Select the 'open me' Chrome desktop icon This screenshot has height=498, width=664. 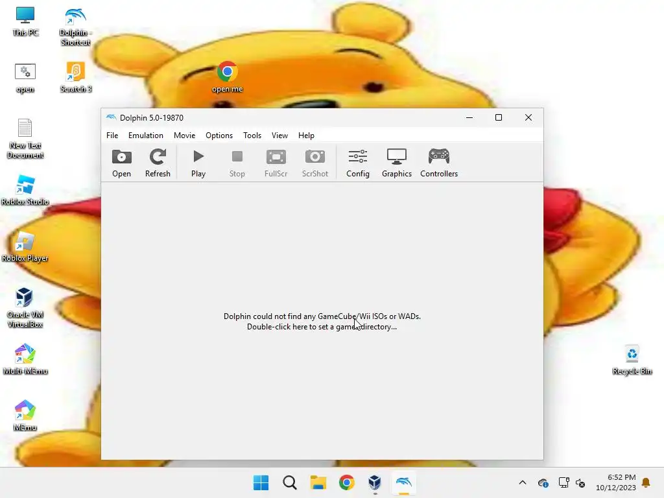click(x=228, y=78)
